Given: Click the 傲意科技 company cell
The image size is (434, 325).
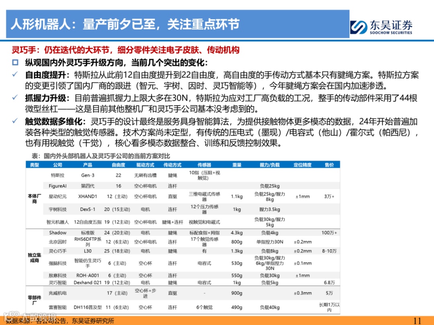Looking at the screenshot, I should pyautogui.click(x=57, y=276).
